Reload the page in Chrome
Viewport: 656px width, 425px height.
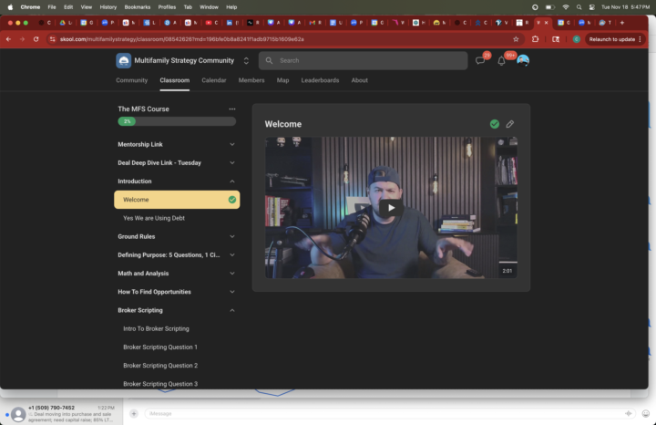point(36,39)
